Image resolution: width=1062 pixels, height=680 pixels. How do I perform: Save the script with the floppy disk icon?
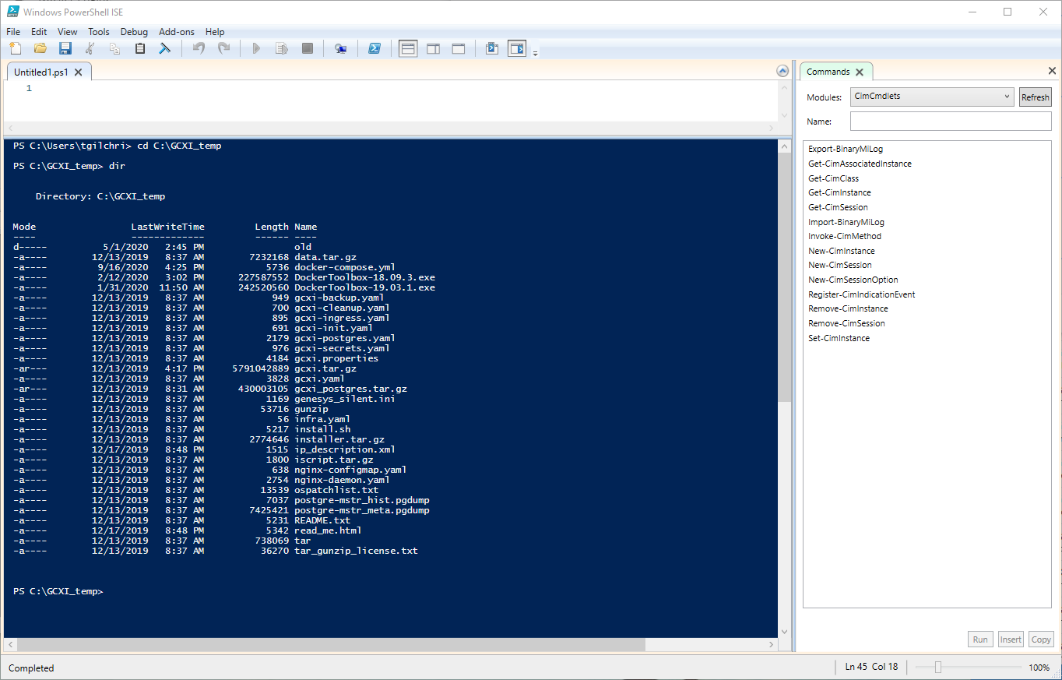65,49
